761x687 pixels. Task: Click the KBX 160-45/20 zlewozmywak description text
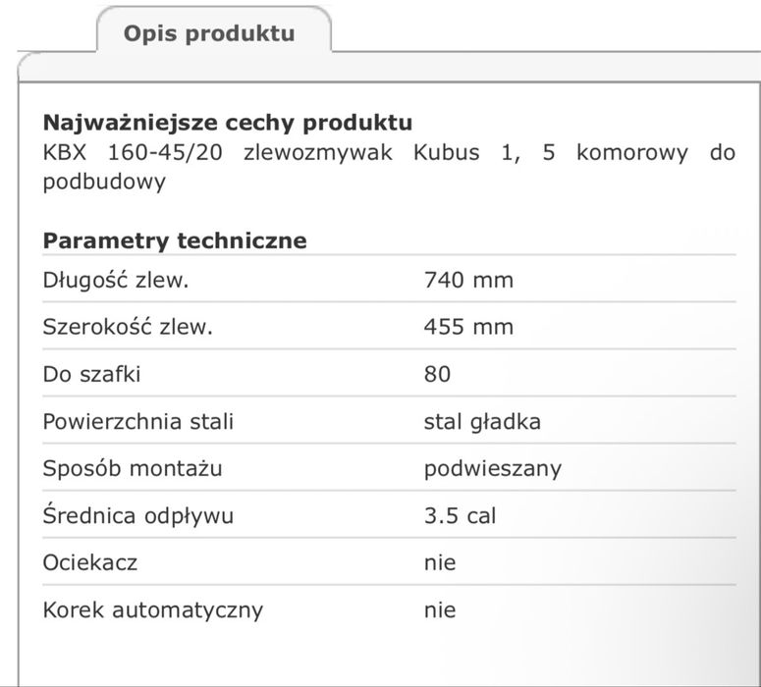pos(388,168)
